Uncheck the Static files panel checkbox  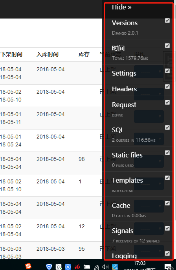click(167, 153)
